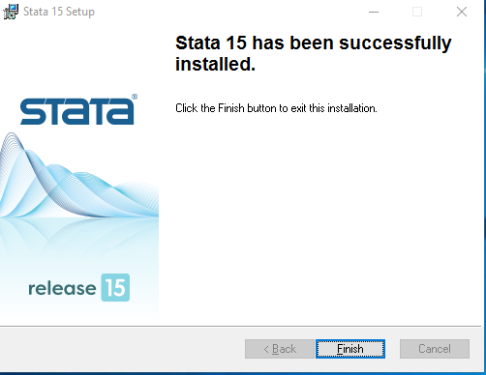486x375 pixels.
Task: Close the Stata 15 Setup window
Action: point(462,12)
